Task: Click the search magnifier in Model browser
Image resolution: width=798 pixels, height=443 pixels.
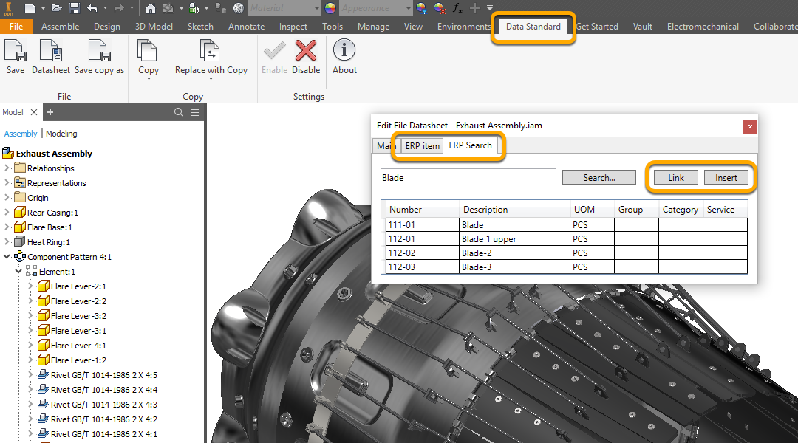Action: [179, 112]
